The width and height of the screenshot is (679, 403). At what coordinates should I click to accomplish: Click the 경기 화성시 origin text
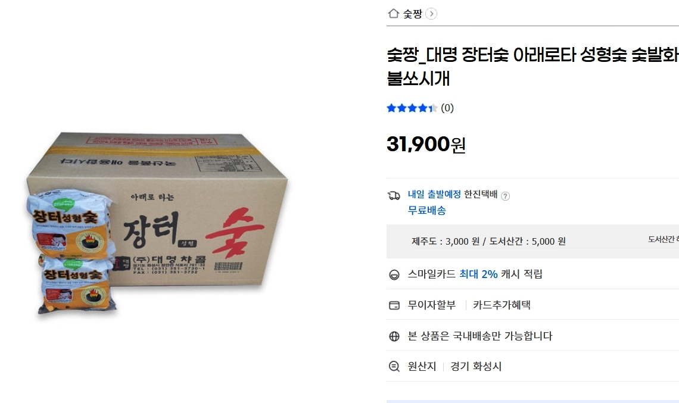[476, 367]
